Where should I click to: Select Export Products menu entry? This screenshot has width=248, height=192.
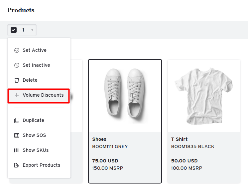pyautogui.click(x=41, y=165)
